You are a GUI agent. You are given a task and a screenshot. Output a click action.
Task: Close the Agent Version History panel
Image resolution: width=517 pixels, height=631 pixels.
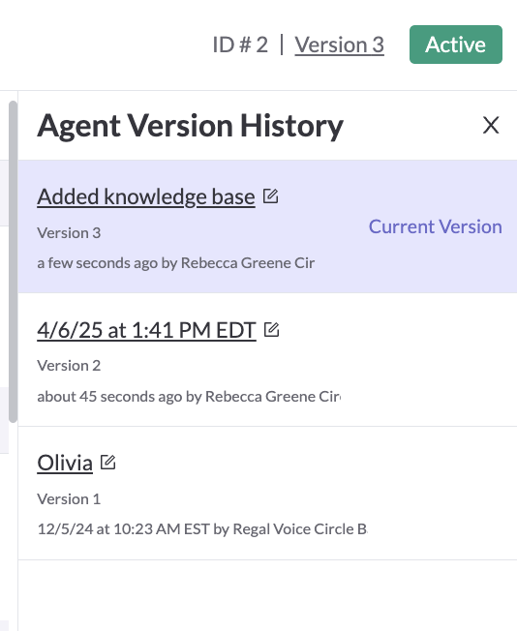pos(491,125)
